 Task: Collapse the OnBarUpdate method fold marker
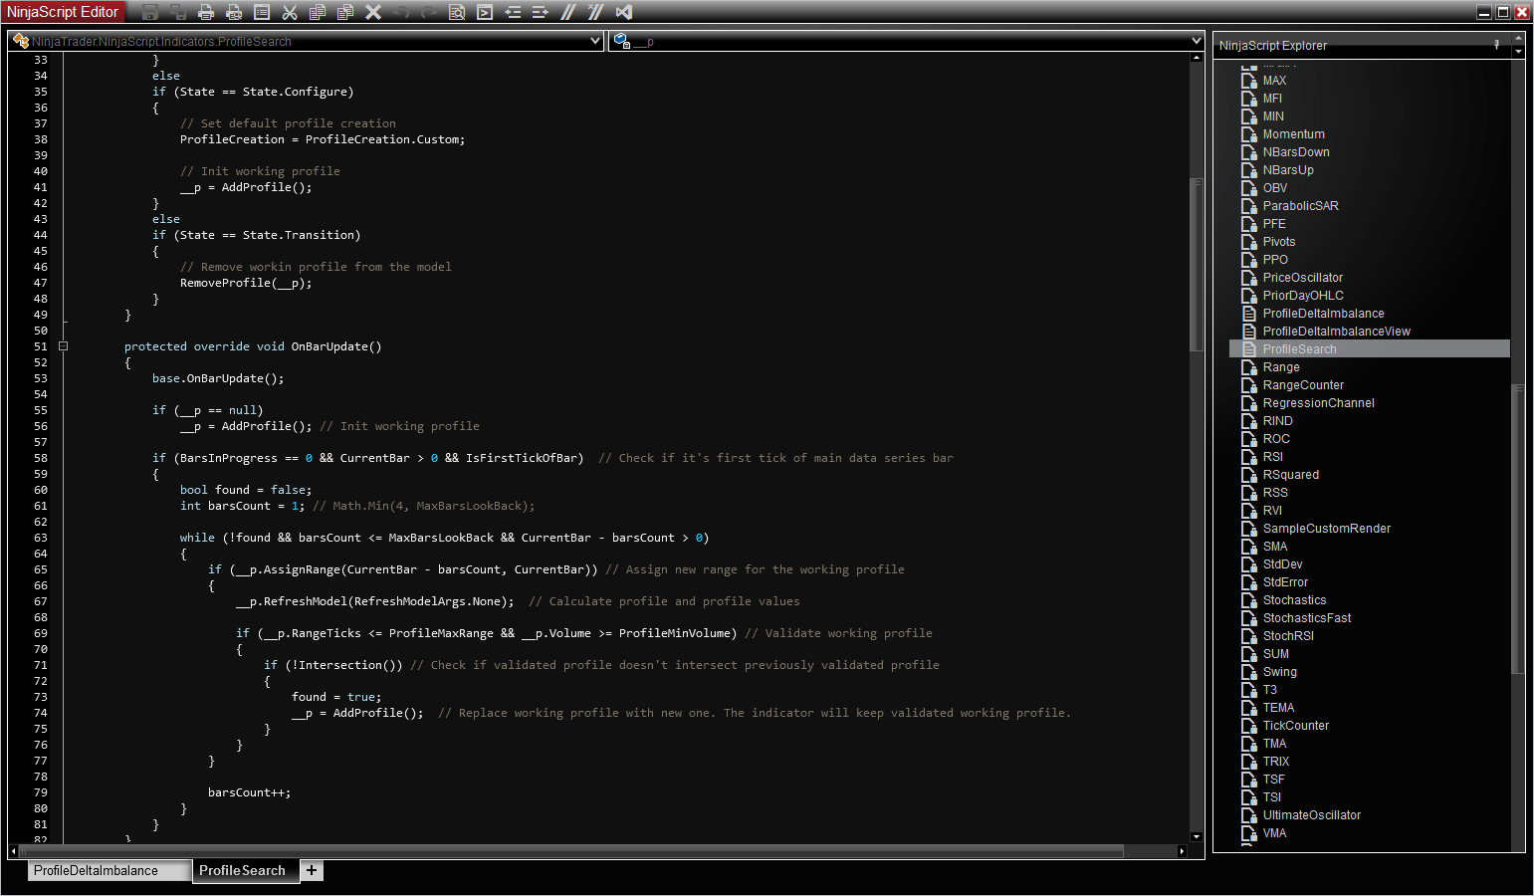point(63,346)
